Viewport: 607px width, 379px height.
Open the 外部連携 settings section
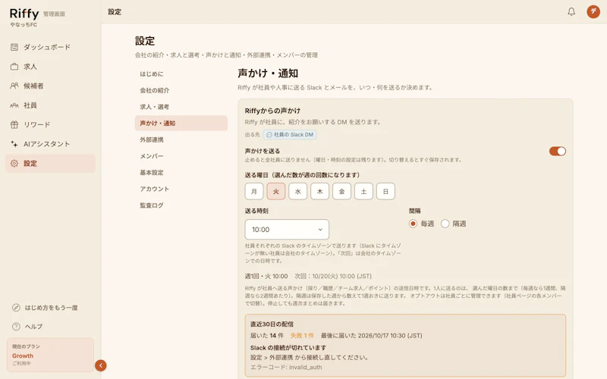(x=181, y=139)
